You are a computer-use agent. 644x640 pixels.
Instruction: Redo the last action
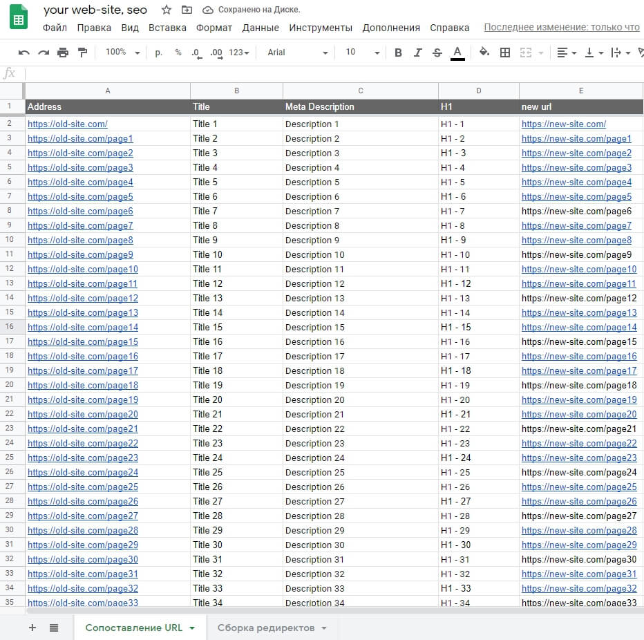(x=44, y=53)
